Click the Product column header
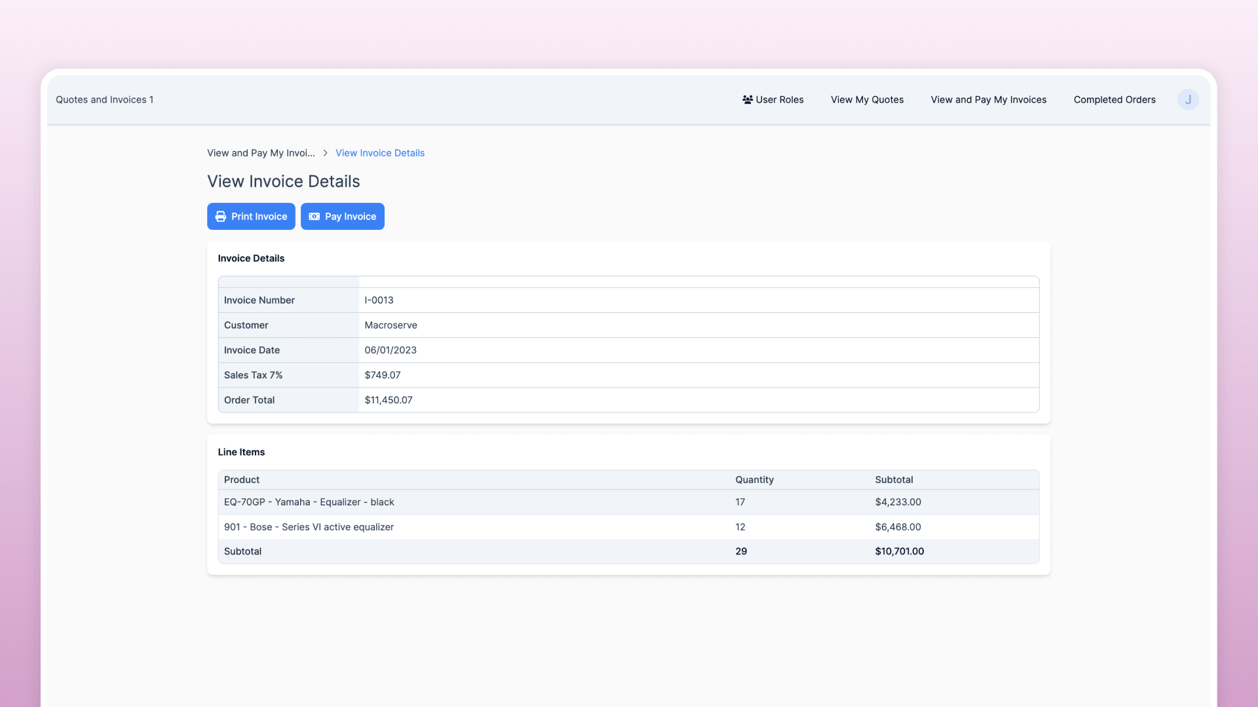Viewport: 1258px width, 707px height. [241, 480]
